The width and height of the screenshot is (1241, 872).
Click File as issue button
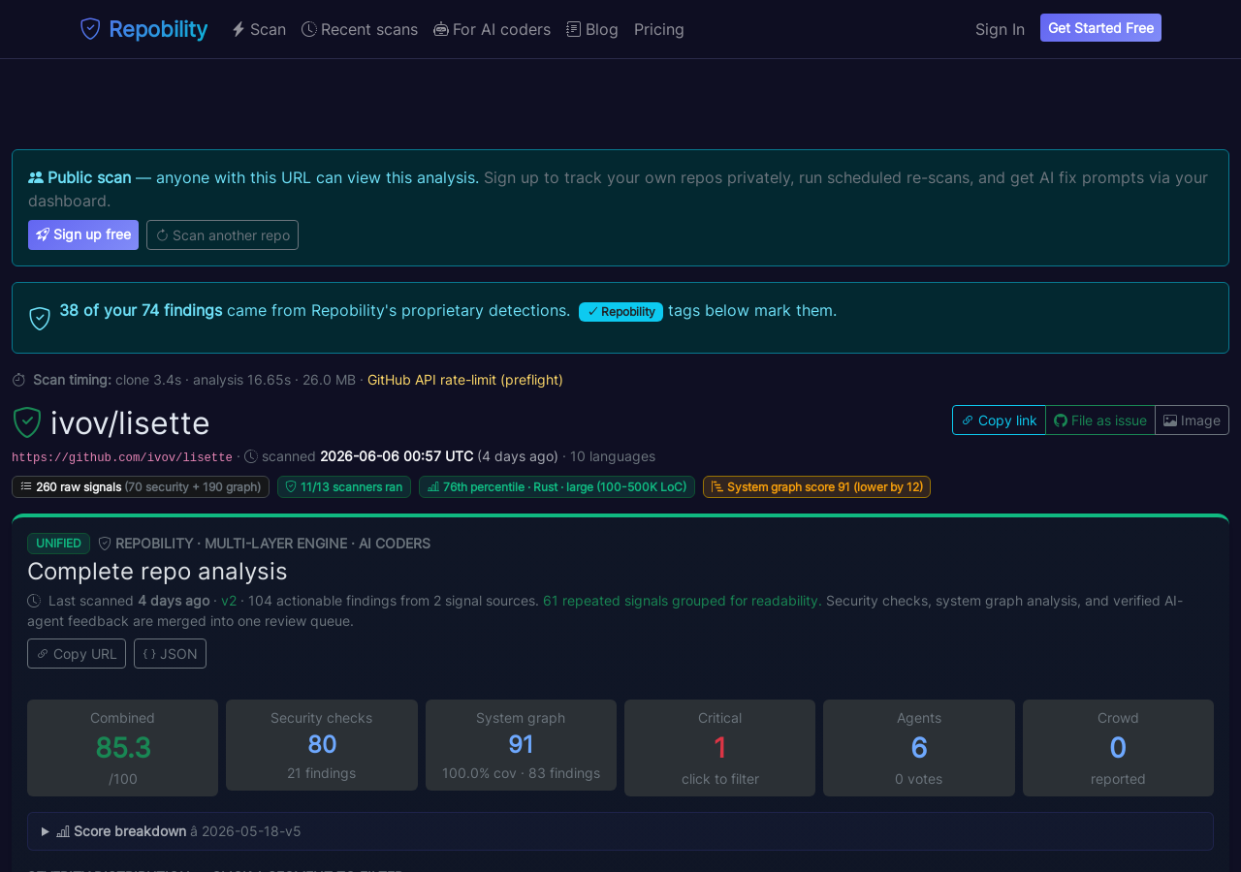pyautogui.click(x=1100, y=420)
